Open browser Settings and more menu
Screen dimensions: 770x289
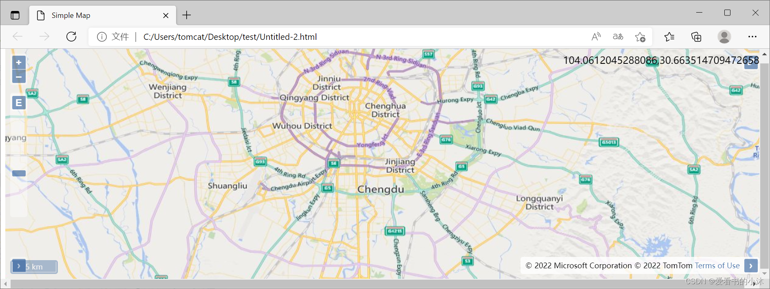pyautogui.click(x=752, y=37)
